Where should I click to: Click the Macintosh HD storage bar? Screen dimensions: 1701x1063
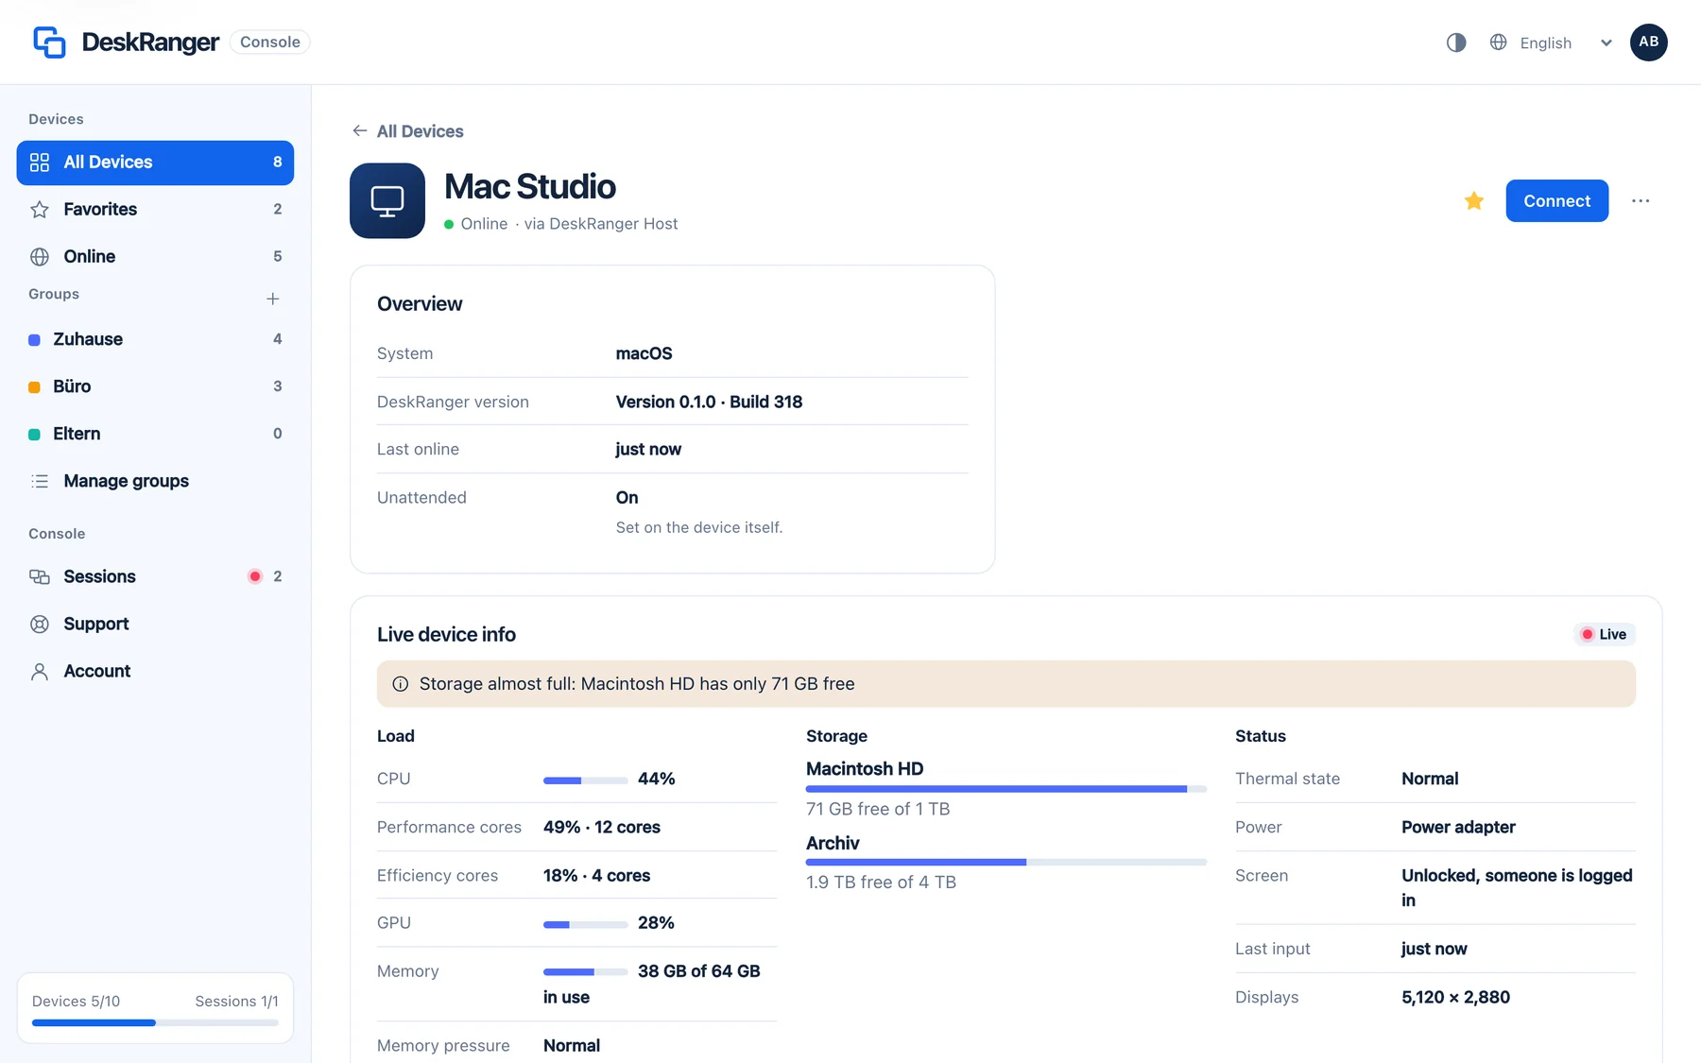(1006, 789)
